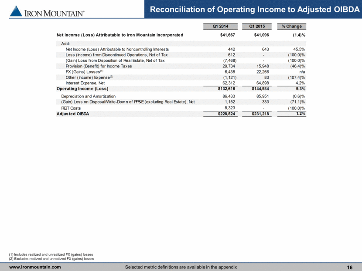
Task: Click the 643 value for Q1 2015
Action: 265,49
